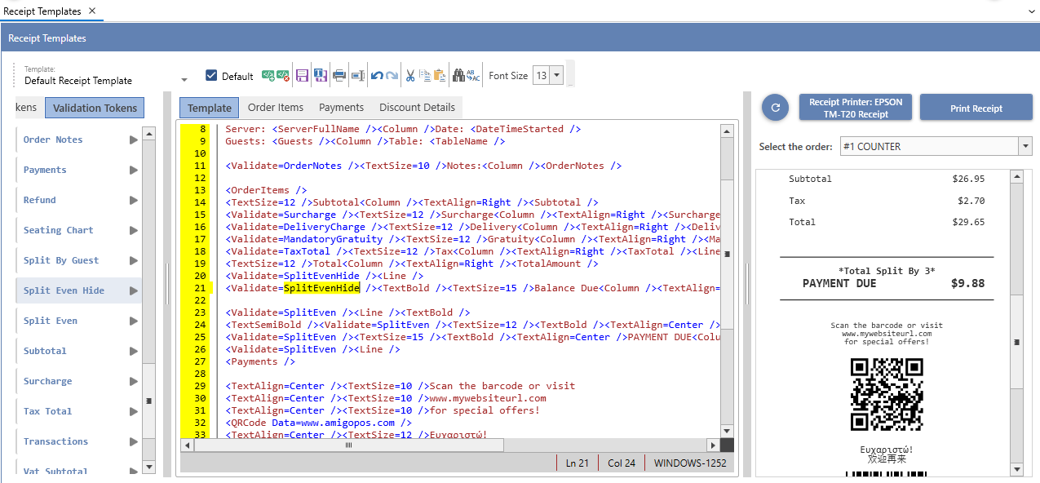This screenshot has width=1040, height=483.
Task: Click the add new template icon
Action: [x=268, y=76]
